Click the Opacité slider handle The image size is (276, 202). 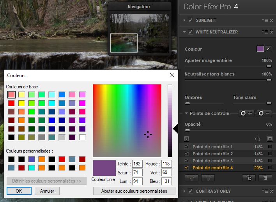click(188, 130)
